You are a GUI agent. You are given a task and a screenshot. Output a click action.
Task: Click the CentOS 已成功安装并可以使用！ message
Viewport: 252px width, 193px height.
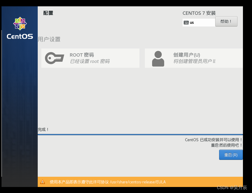click(x=214, y=140)
